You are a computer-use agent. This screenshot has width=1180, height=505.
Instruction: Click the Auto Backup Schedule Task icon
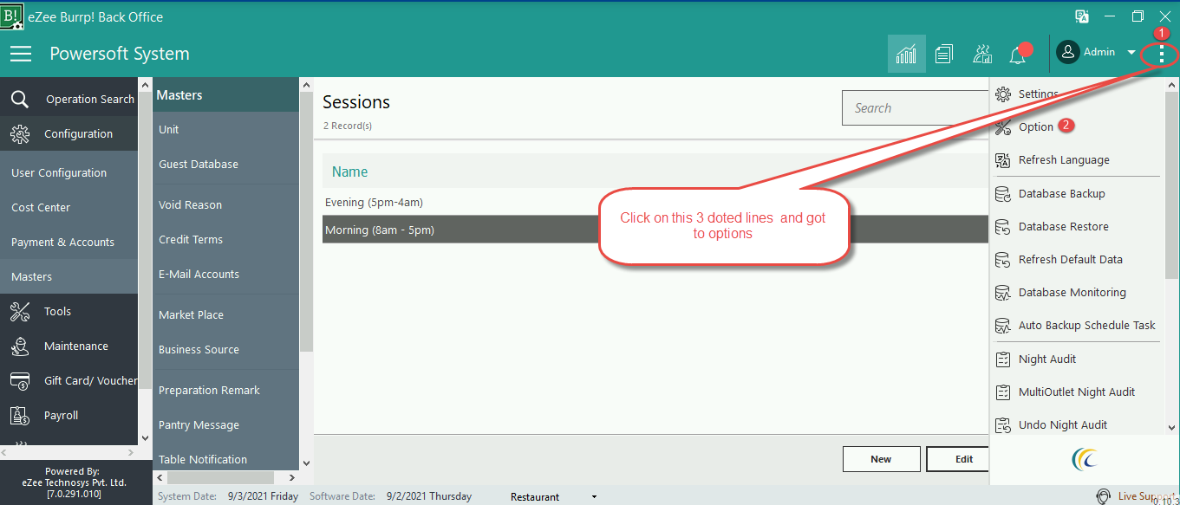tap(1003, 326)
